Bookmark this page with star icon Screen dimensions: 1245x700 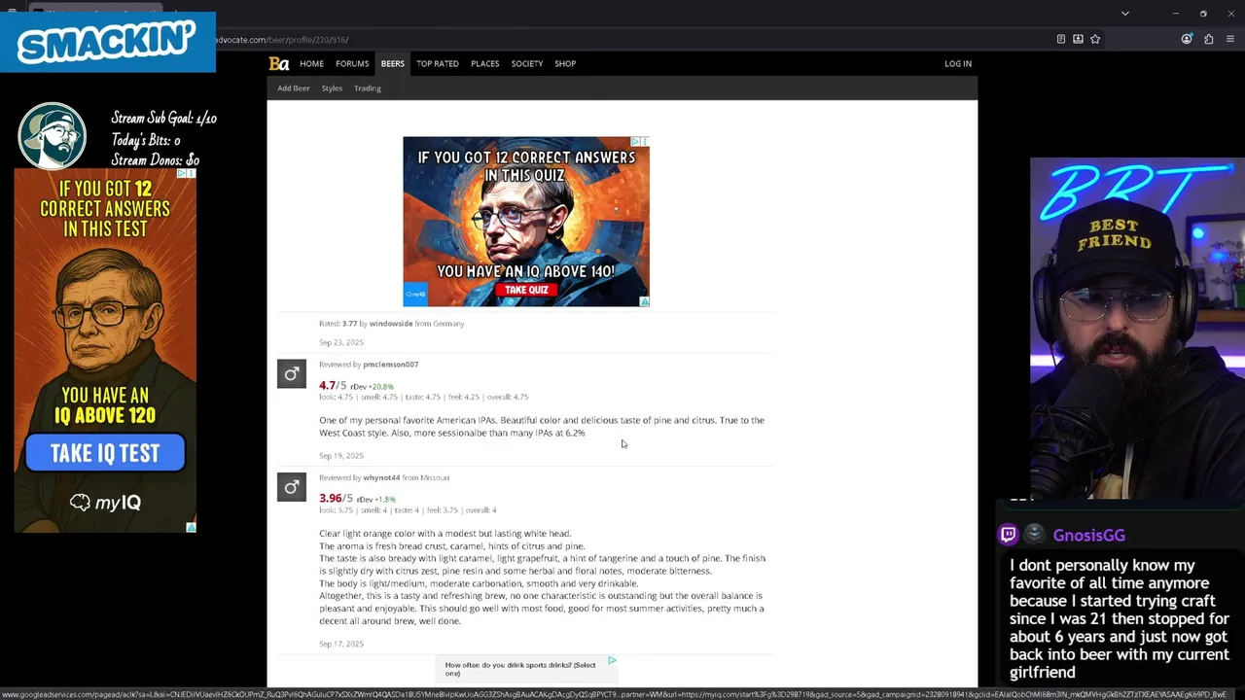[1095, 39]
